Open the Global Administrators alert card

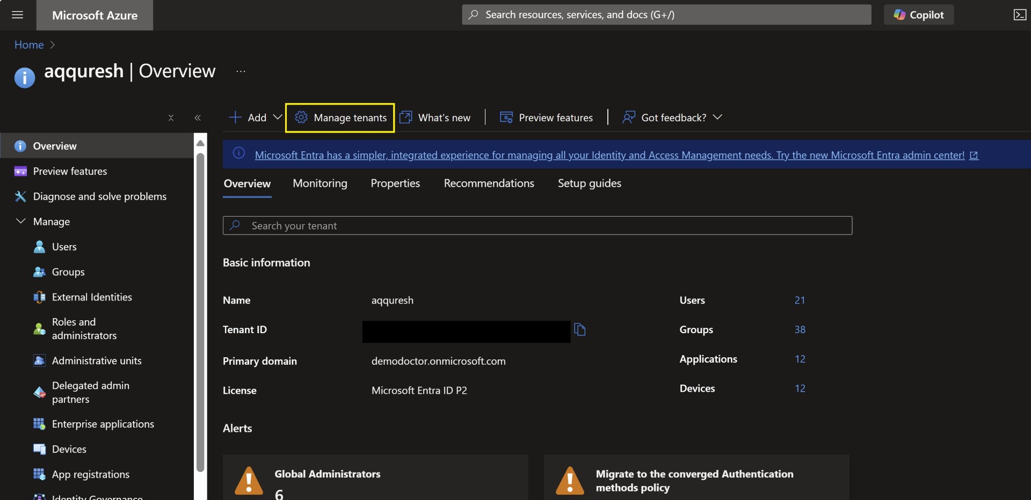pos(375,477)
